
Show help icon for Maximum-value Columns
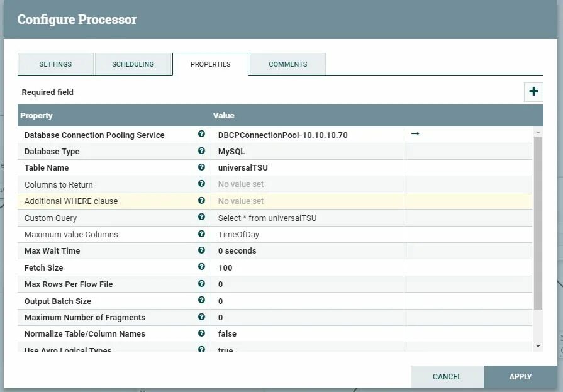201,233
